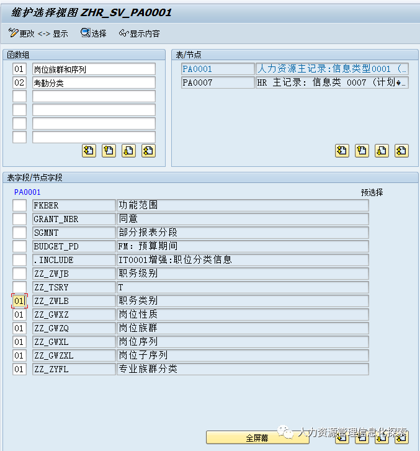The height and width of the screenshot is (451, 420).
Task: Select the FKBER field name
Action: click(x=74, y=205)
